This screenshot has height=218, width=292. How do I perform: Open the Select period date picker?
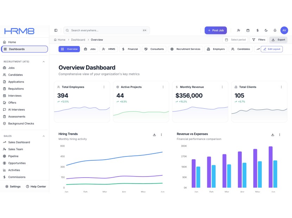(x=235, y=40)
